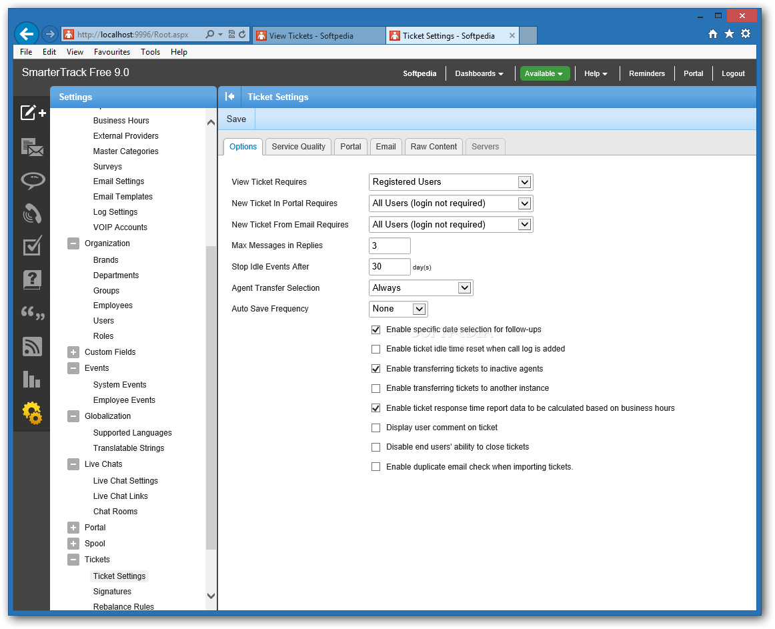Screen dimensions: 775x629
Task: Collapse the Events tree node
Action: coord(73,368)
